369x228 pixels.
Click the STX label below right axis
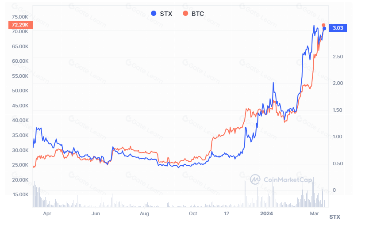[335, 217]
